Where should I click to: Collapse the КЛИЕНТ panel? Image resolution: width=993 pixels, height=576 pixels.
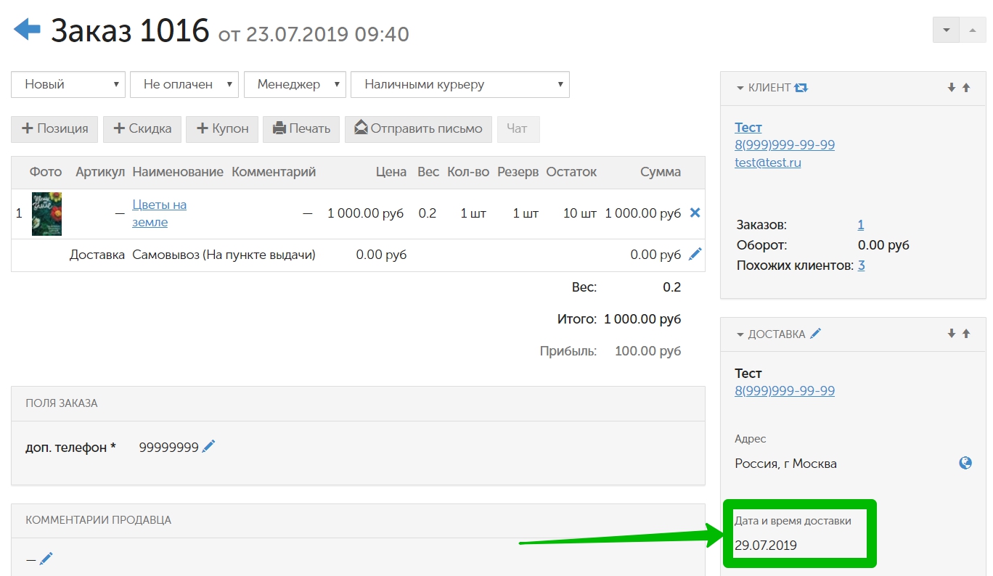point(740,88)
